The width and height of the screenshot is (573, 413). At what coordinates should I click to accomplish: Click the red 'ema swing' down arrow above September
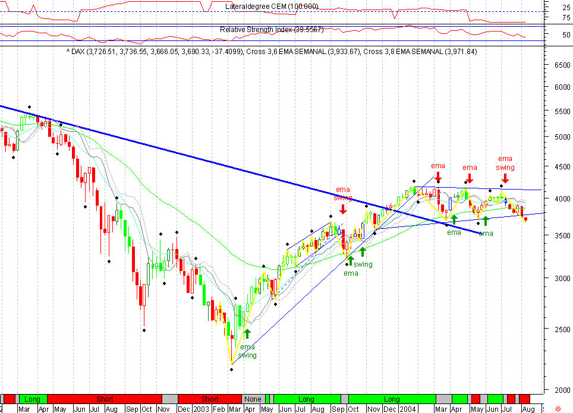343,210
